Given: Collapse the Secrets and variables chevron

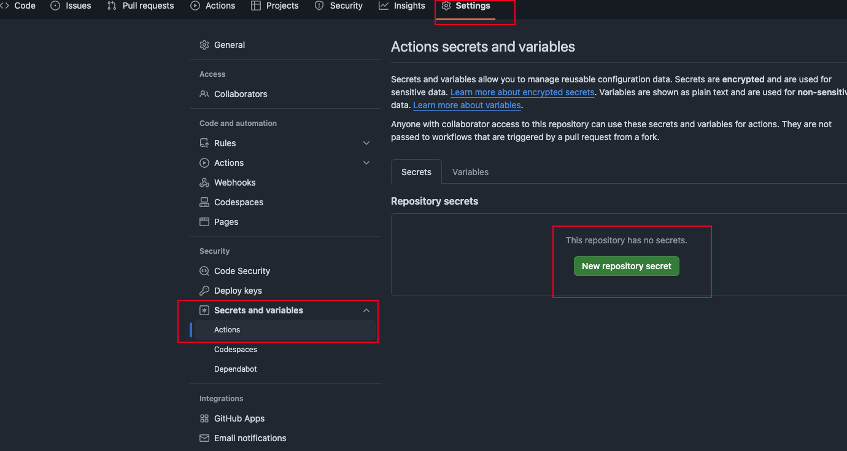Looking at the screenshot, I should [366, 310].
